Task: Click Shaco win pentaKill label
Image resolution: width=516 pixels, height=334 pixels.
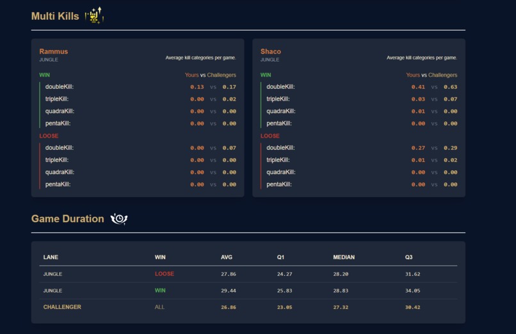Action: point(279,123)
